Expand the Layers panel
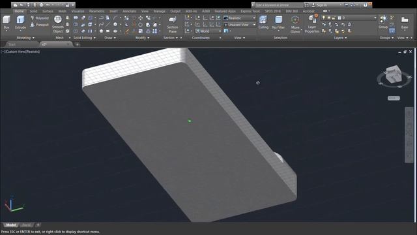Viewport: 417px width, 235px height. tap(340, 38)
